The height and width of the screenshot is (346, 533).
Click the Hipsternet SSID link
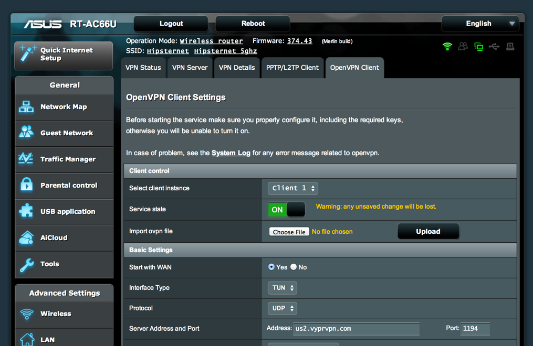(x=168, y=51)
